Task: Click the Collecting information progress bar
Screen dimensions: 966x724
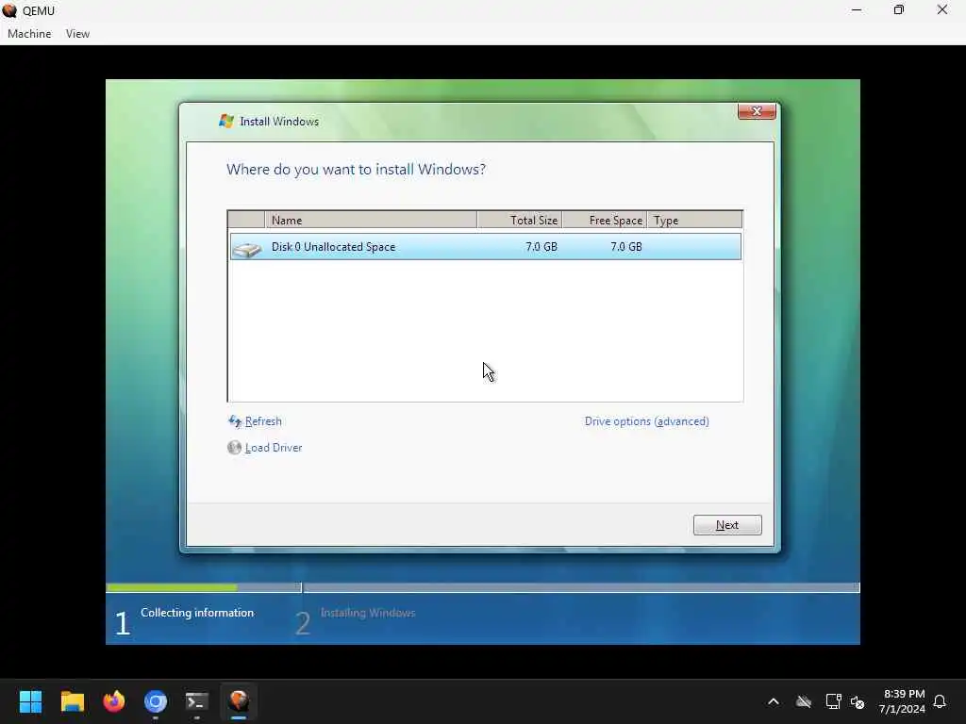Action: point(204,588)
